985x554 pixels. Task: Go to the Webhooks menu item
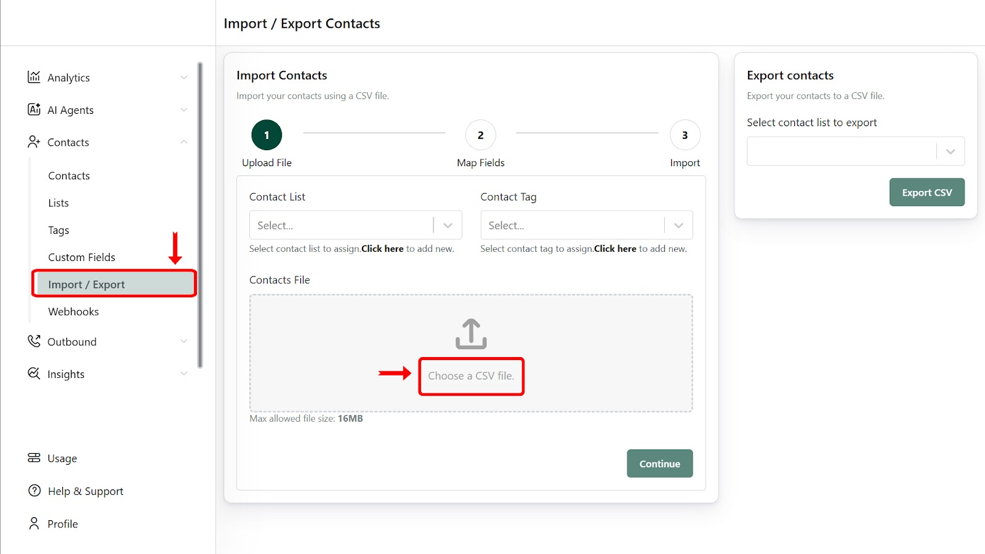(x=74, y=311)
